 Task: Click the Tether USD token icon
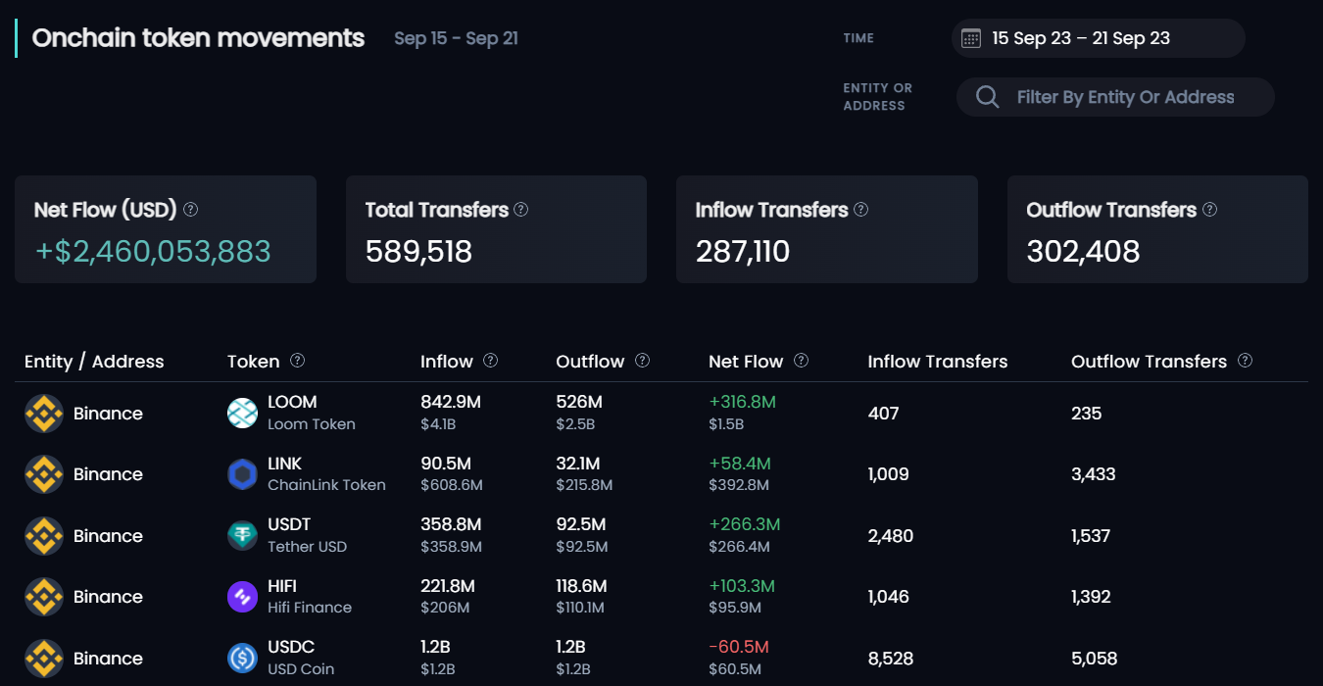point(242,536)
